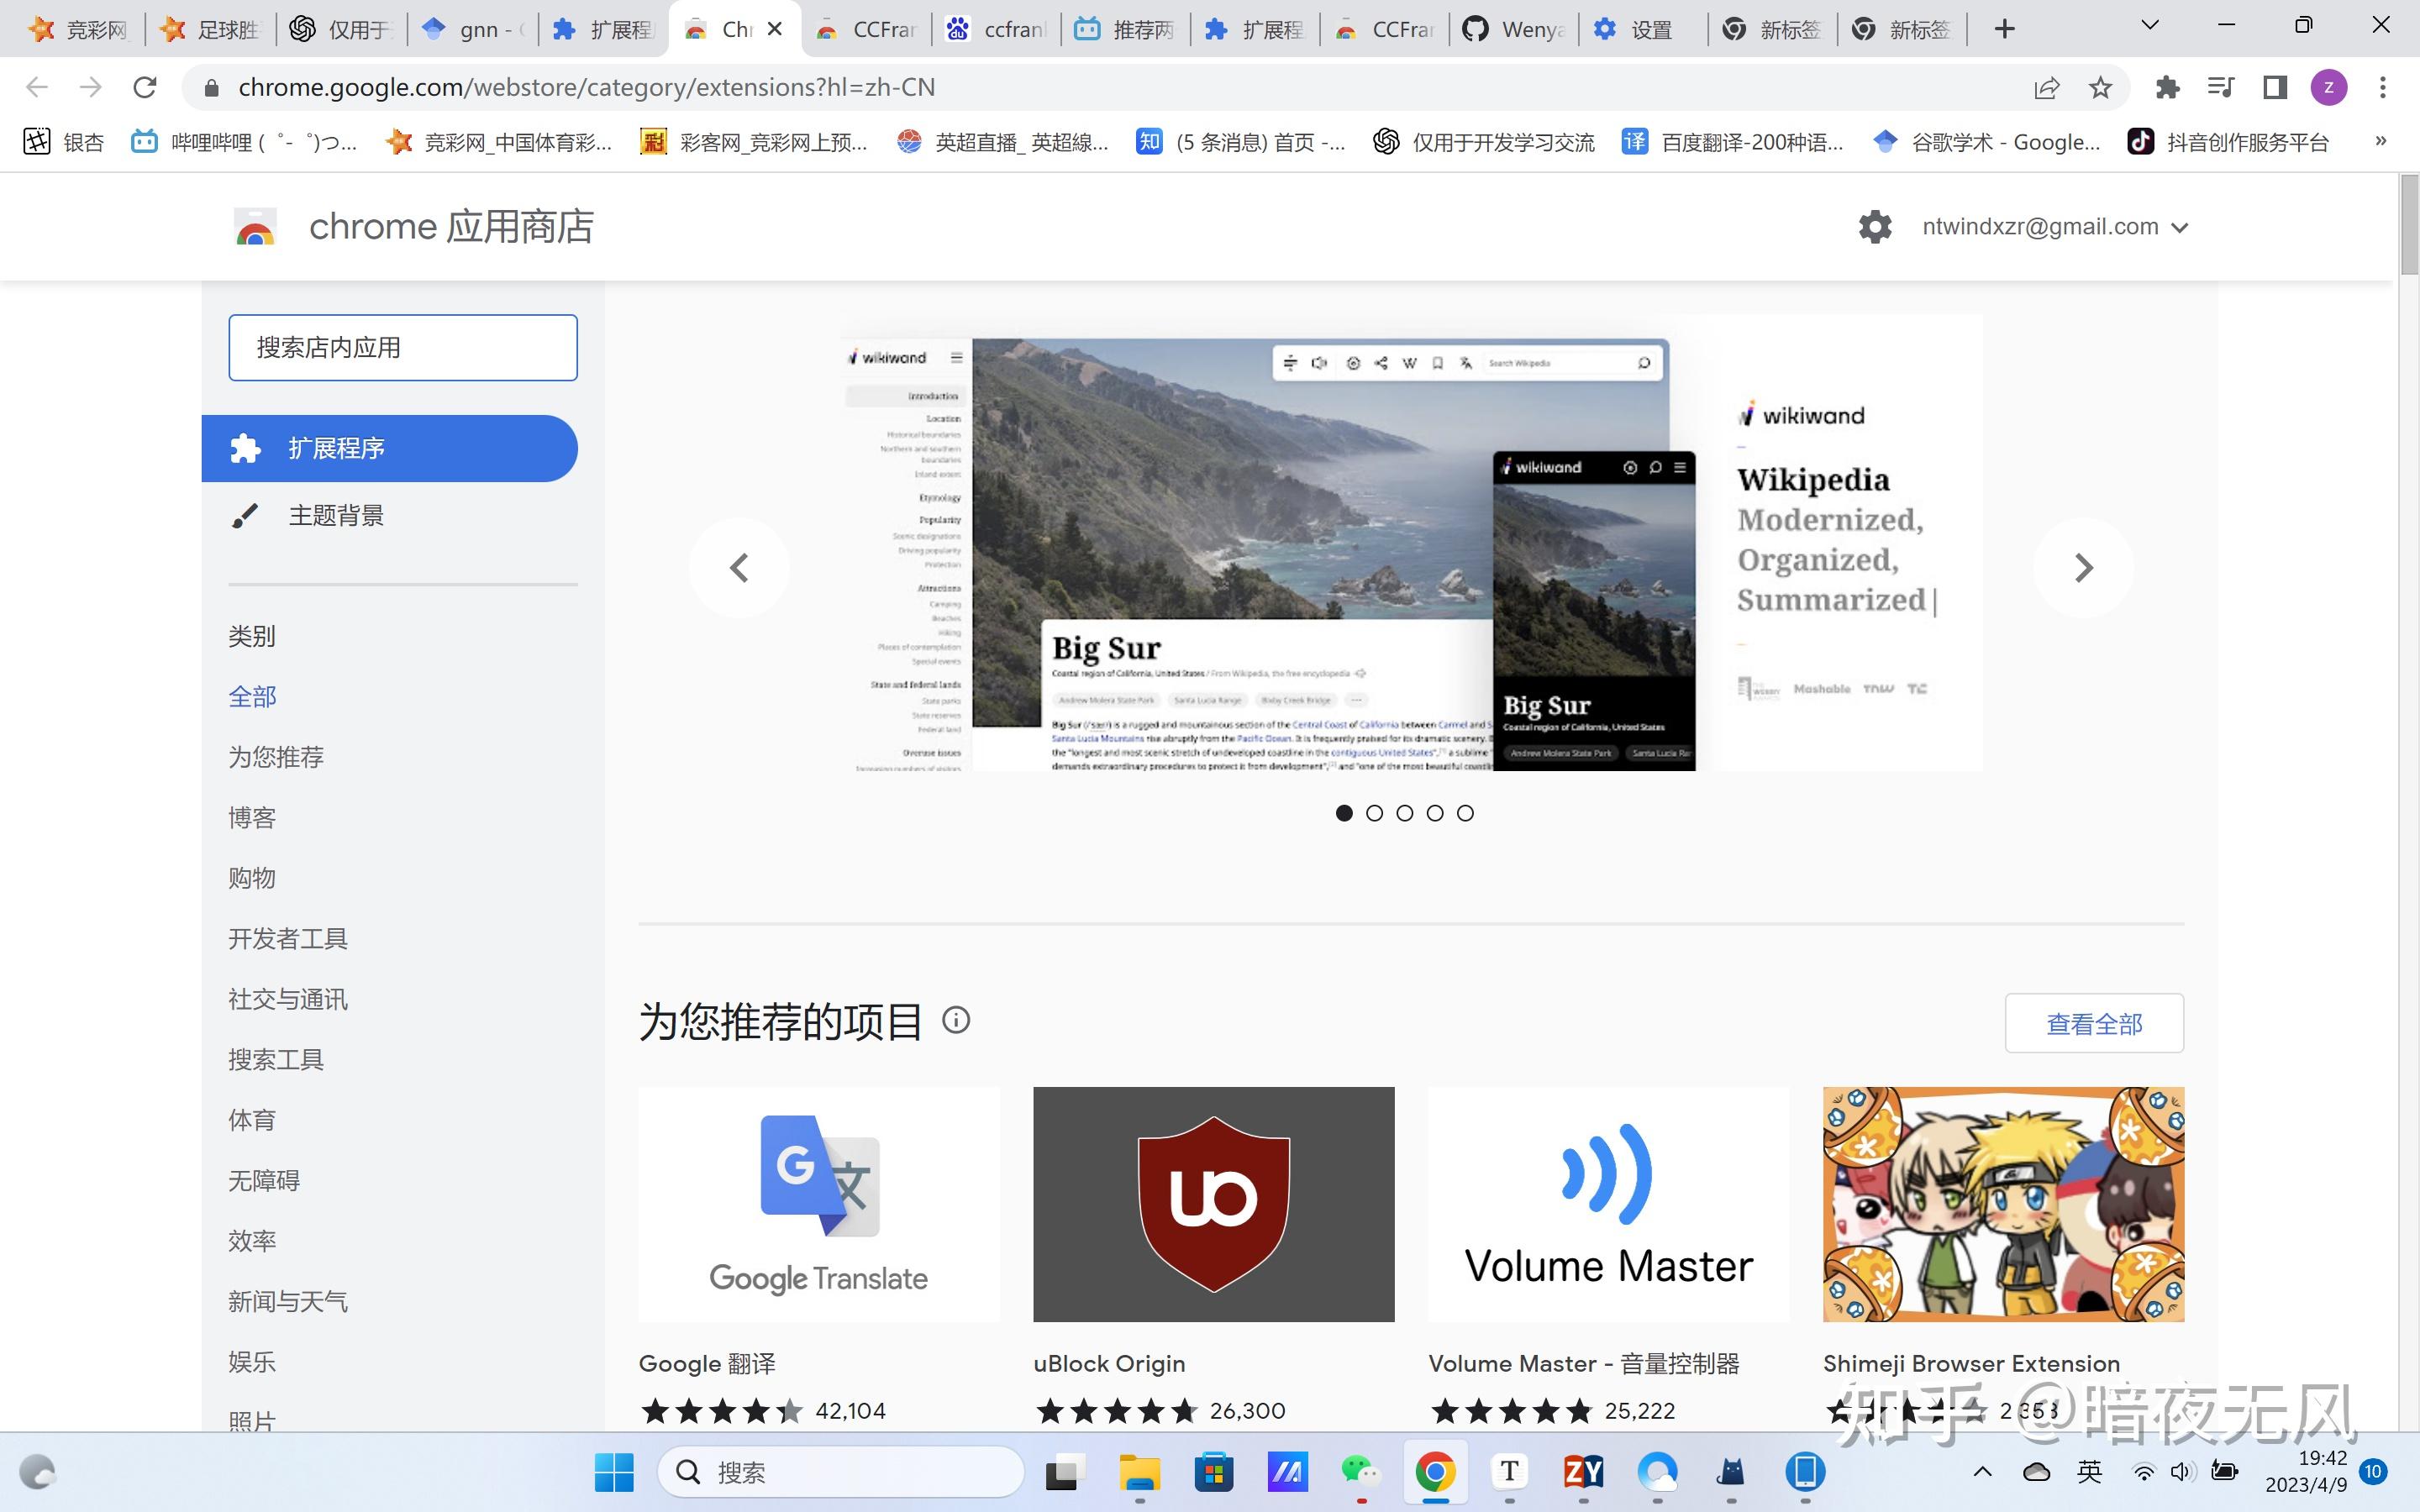Image resolution: width=2420 pixels, height=1512 pixels.
Task: Select the fourth carousel dot
Action: [x=1435, y=813]
